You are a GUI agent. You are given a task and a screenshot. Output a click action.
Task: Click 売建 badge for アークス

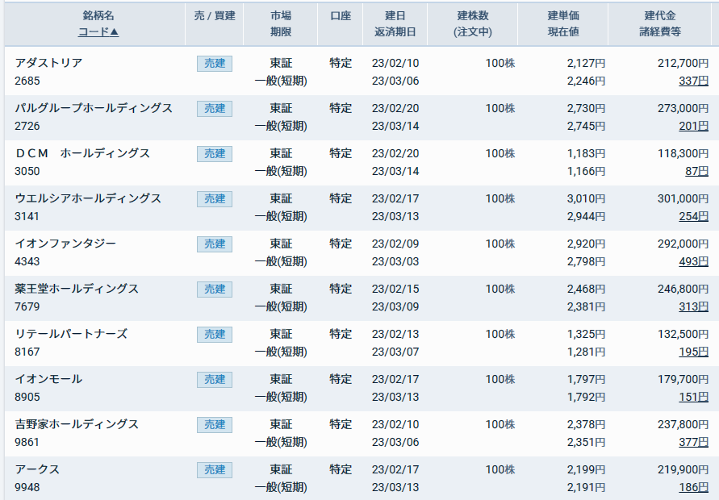[215, 469]
